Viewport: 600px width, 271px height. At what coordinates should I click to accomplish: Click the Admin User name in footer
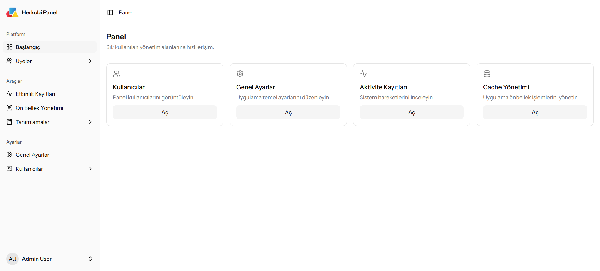point(37,259)
